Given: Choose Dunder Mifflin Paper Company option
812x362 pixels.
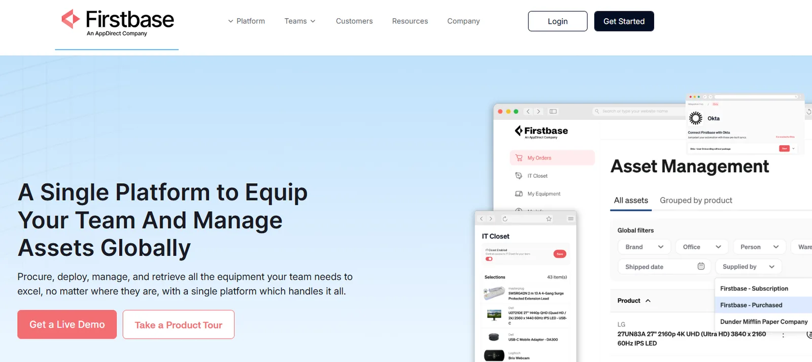Looking at the screenshot, I should [x=763, y=322].
